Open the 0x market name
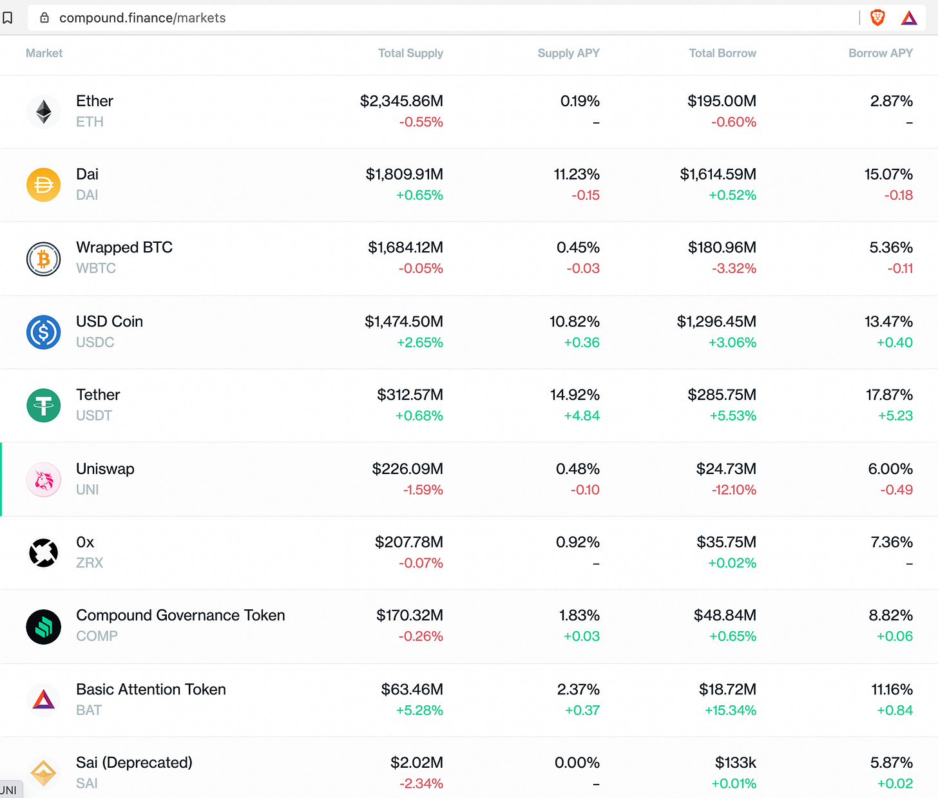938x798 pixels. 85,542
